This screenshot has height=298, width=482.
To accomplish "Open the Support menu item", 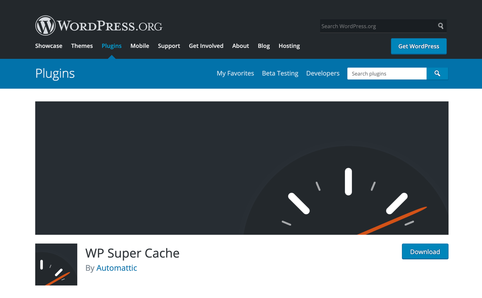I will [169, 46].
